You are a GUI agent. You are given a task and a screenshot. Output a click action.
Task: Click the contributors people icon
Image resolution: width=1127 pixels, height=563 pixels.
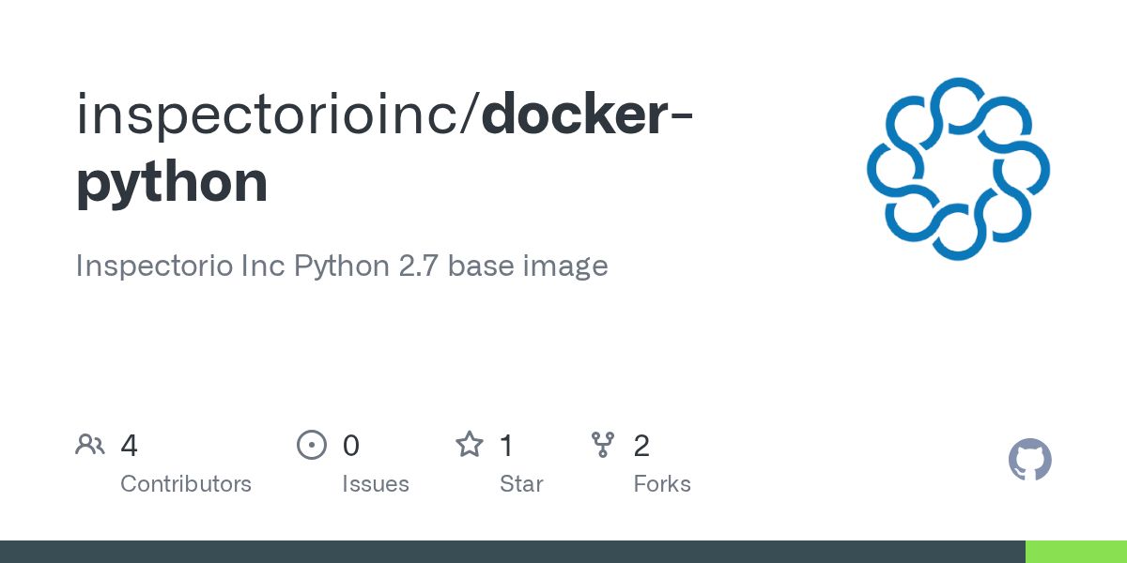point(90,445)
